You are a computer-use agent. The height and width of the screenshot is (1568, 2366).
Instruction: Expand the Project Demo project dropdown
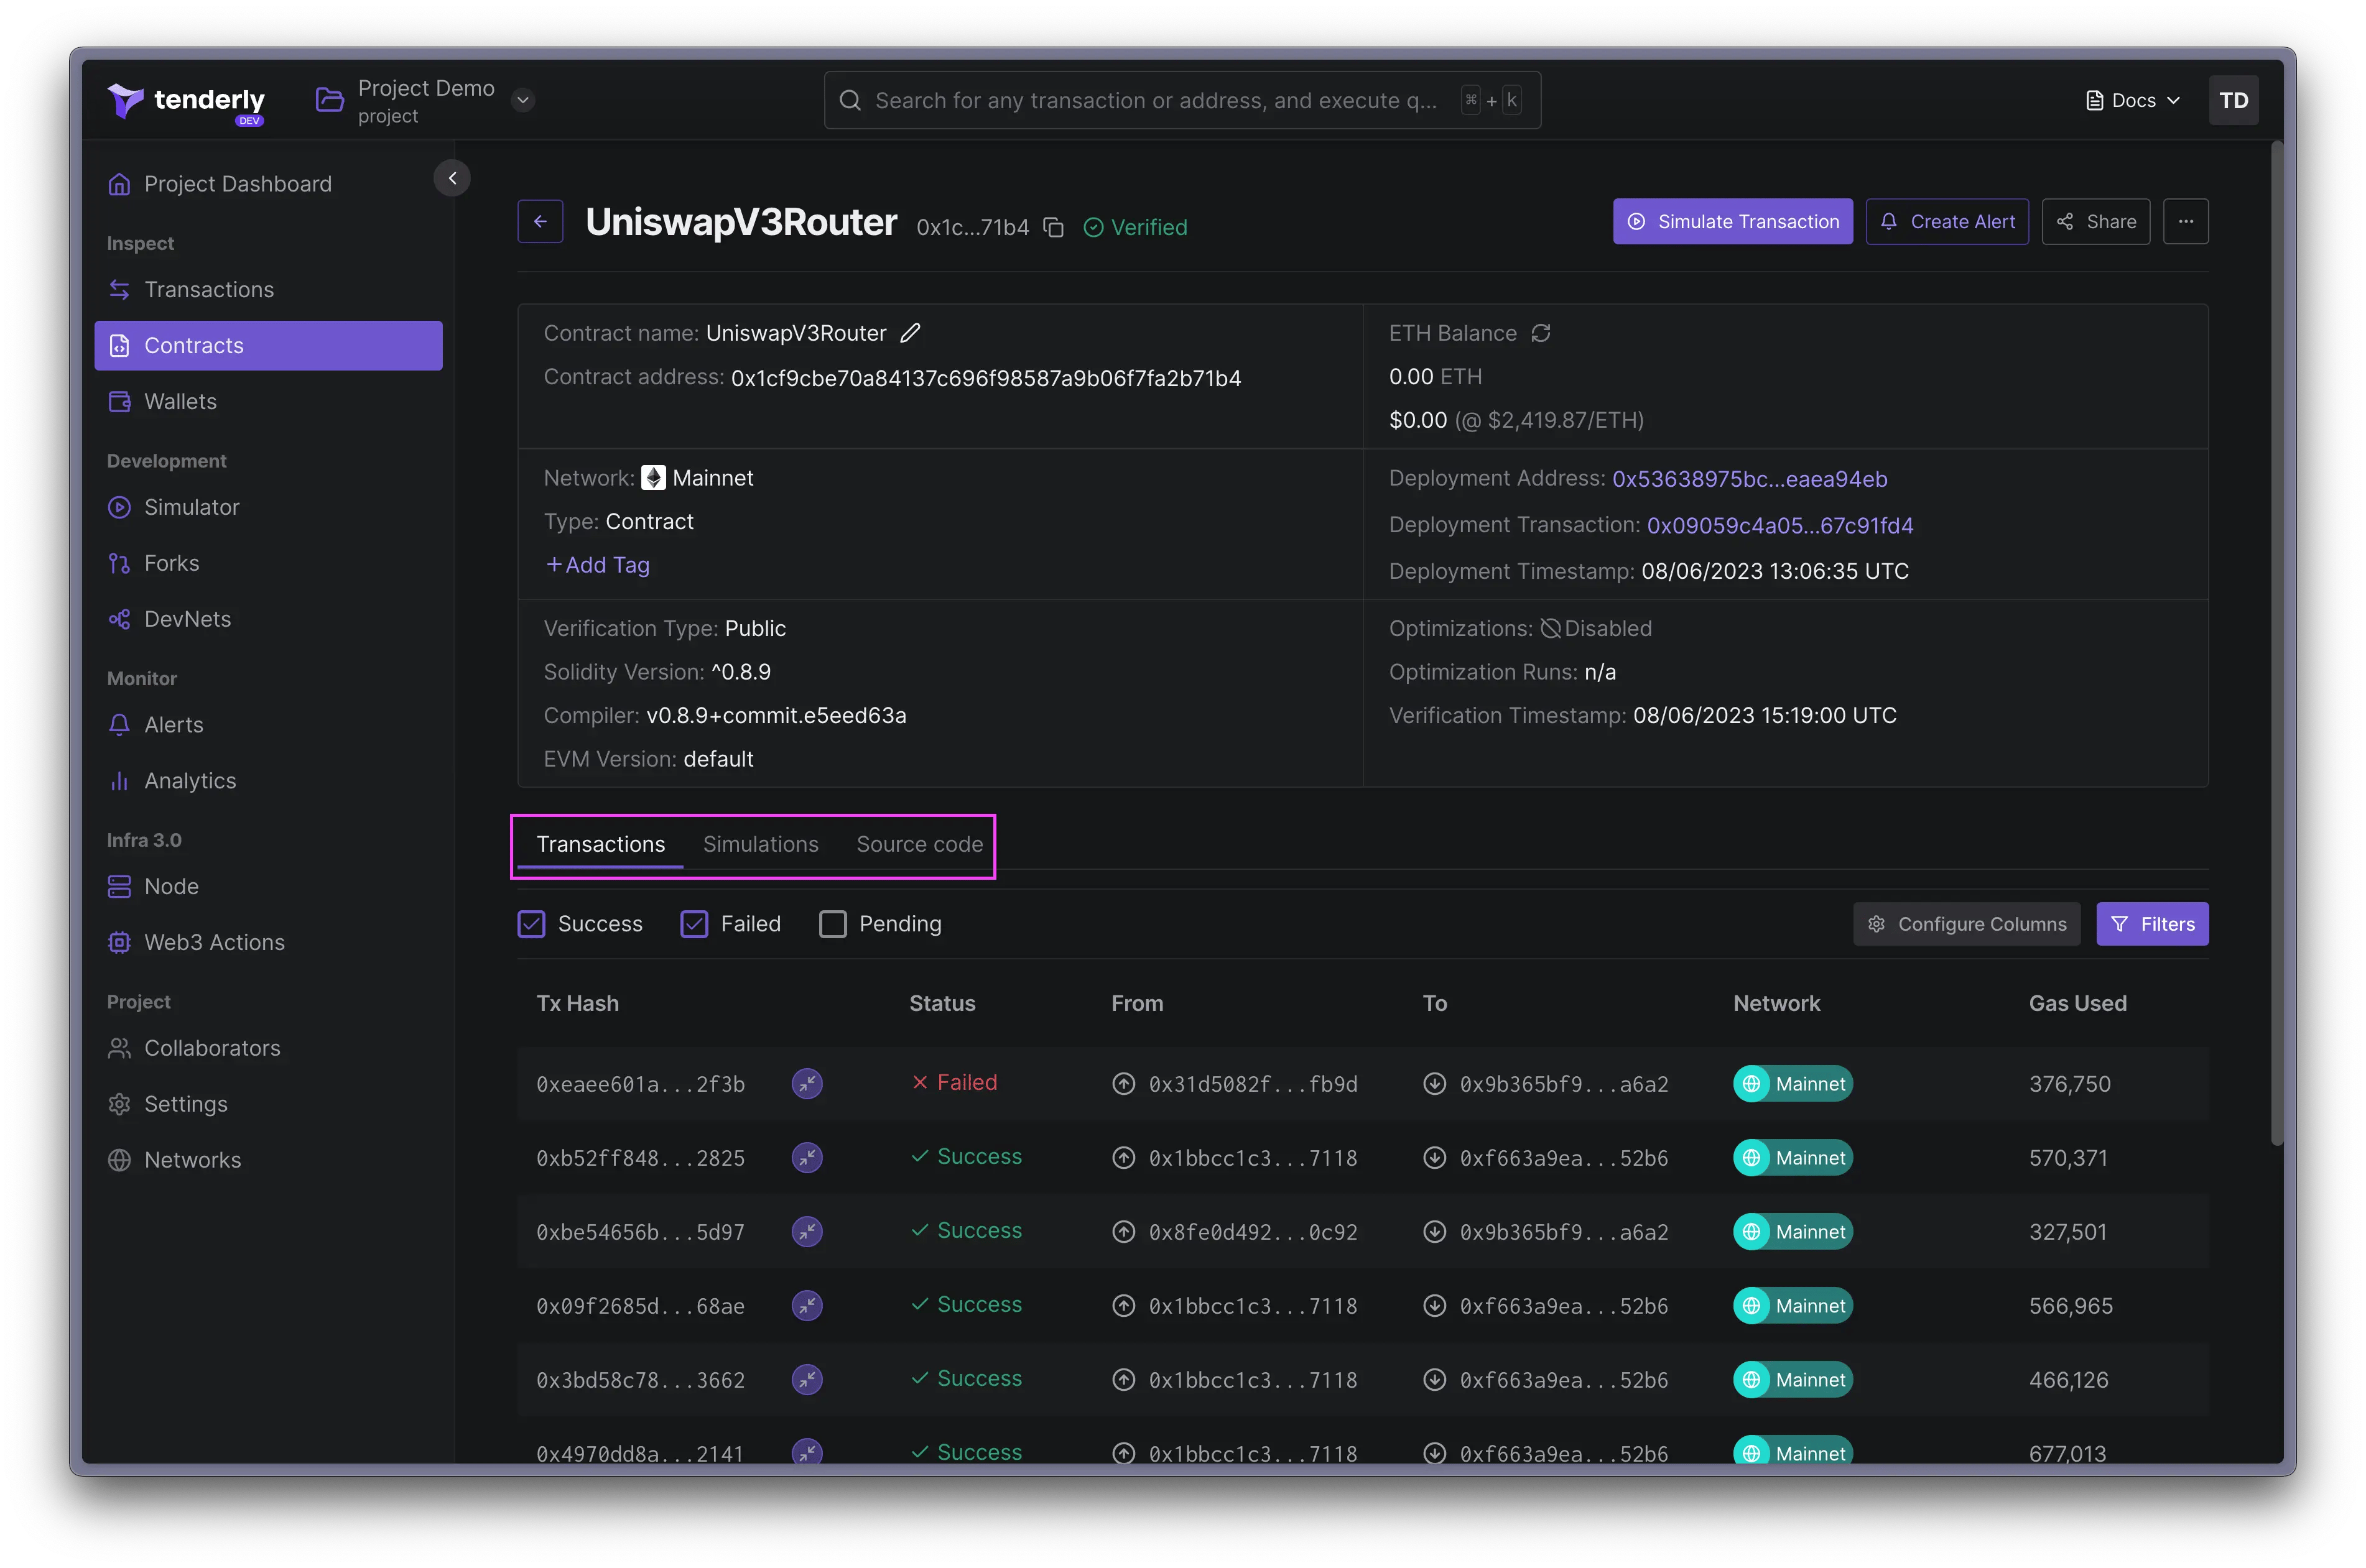point(522,100)
